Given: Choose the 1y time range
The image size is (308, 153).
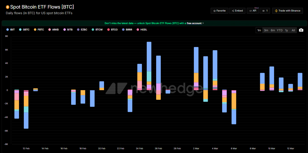Looking at the screenshot, I should click(286, 30).
